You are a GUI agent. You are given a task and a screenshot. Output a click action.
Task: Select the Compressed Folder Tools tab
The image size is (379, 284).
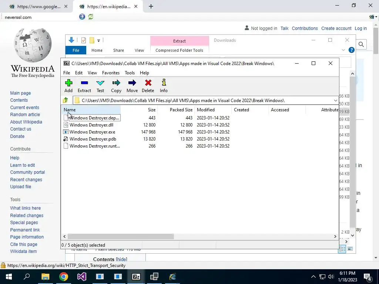click(180, 50)
